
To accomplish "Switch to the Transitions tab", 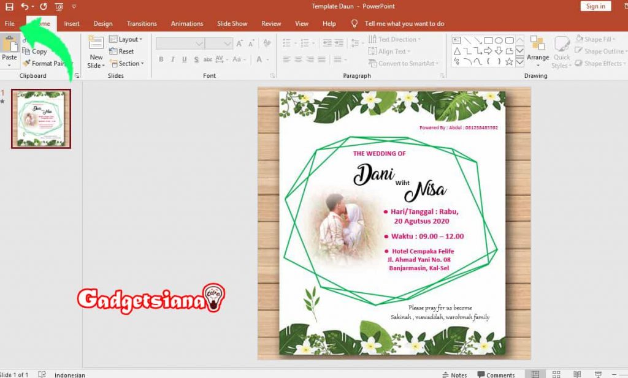I will coord(142,23).
